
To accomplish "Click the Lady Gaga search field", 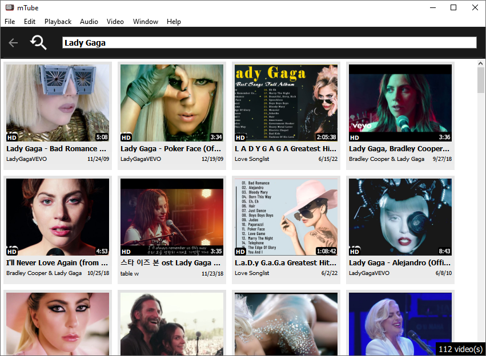I will pyautogui.click(x=268, y=43).
